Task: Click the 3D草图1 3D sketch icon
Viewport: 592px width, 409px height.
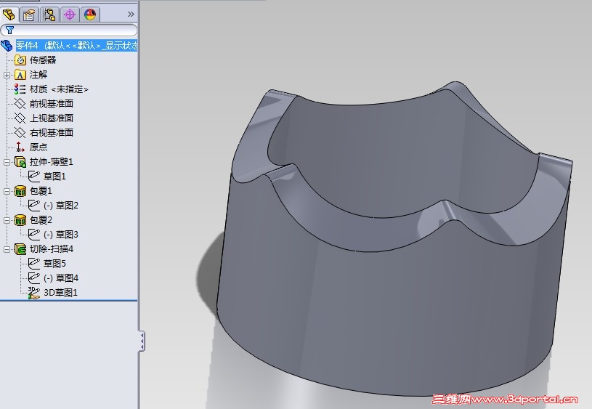Action: coord(34,293)
